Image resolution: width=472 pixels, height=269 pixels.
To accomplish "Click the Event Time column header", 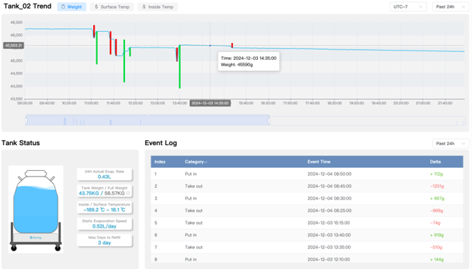I will [x=318, y=162].
